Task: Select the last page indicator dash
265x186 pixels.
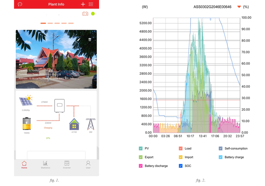Action: click(x=71, y=23)
